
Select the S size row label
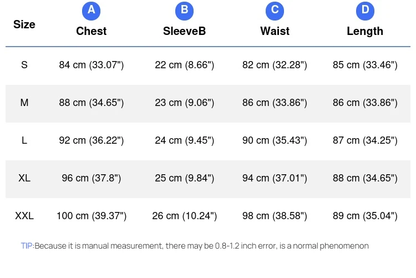tap(24, 65)
